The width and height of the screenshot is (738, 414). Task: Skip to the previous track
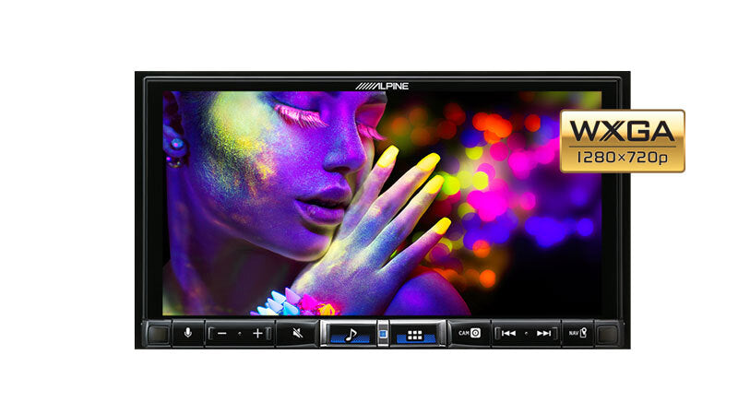[x=508, y=333]
